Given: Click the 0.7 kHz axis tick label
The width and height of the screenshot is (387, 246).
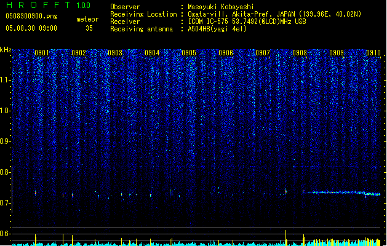Looking at the screenshot, I should pos(6,203).
